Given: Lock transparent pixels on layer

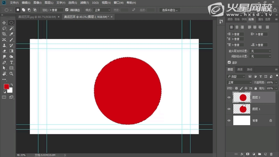Looking at the screenshot, I should click(x=236, y=88).
